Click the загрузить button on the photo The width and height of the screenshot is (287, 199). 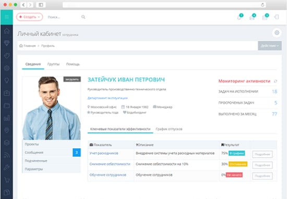pos(72,79)
